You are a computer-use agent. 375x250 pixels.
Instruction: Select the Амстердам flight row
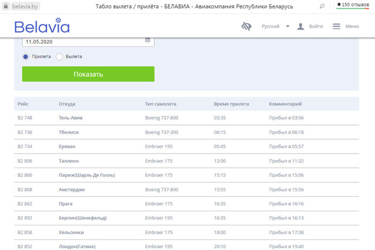(72, 190)
